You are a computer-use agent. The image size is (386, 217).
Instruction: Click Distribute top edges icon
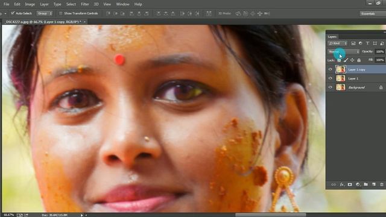click(158, 13)
